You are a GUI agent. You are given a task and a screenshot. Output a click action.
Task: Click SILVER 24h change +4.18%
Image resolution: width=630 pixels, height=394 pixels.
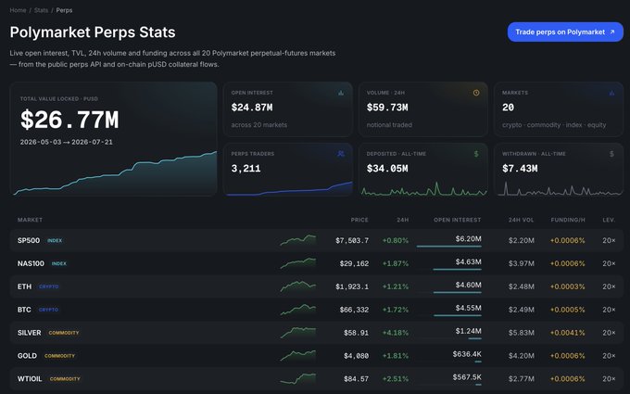396,333
